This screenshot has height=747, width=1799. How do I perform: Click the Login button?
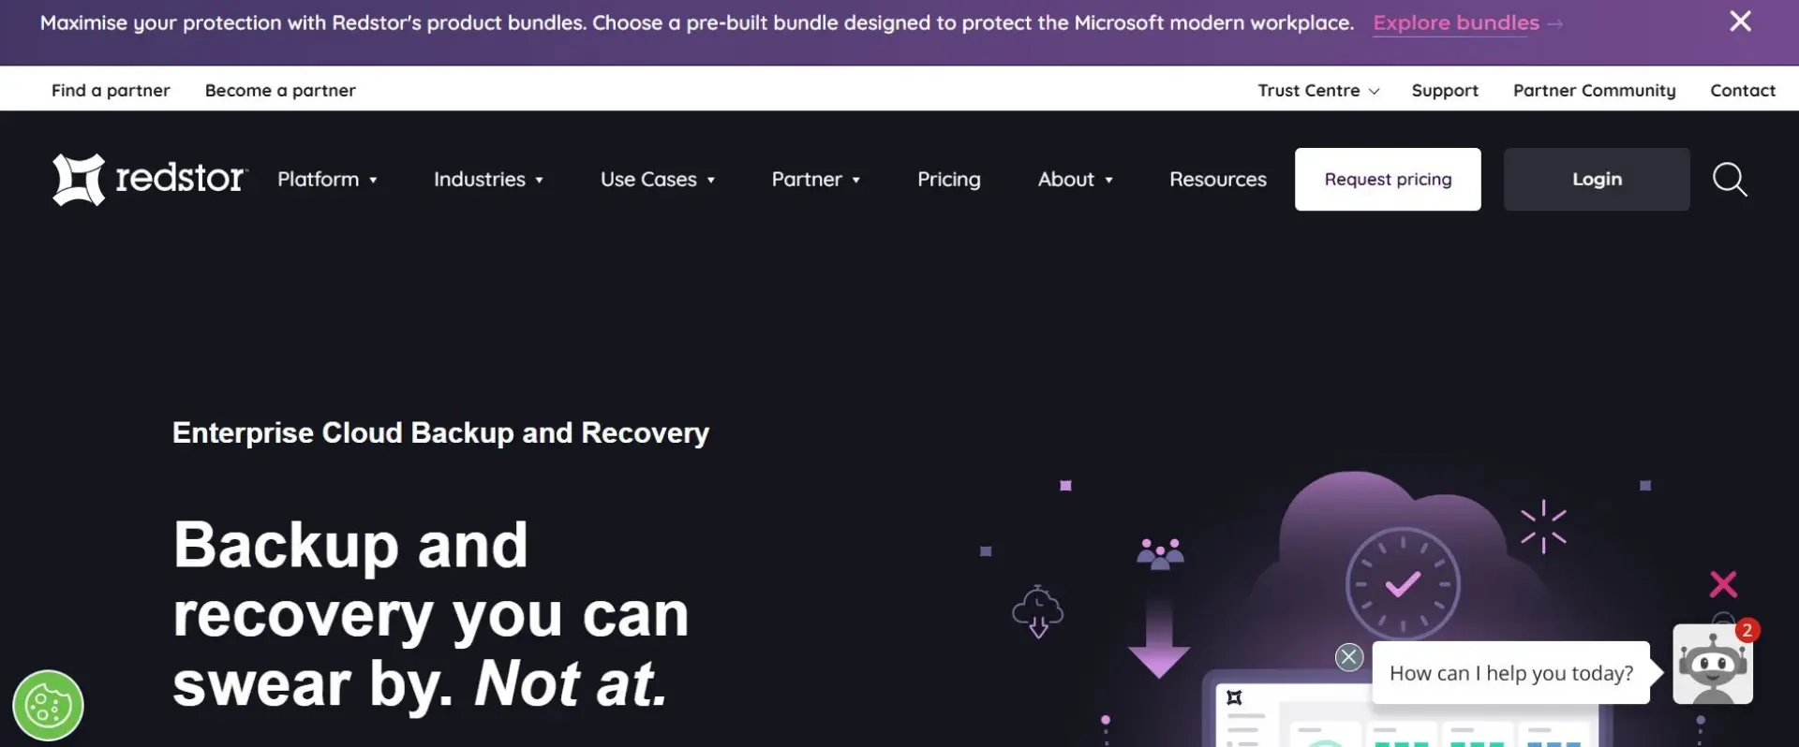tap(1597, 179)
